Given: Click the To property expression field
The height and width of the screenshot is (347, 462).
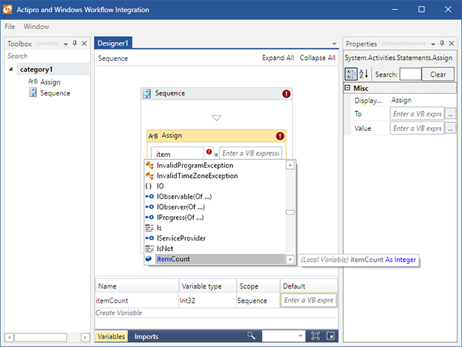Looking at the screenshot, I should point(417,114).
